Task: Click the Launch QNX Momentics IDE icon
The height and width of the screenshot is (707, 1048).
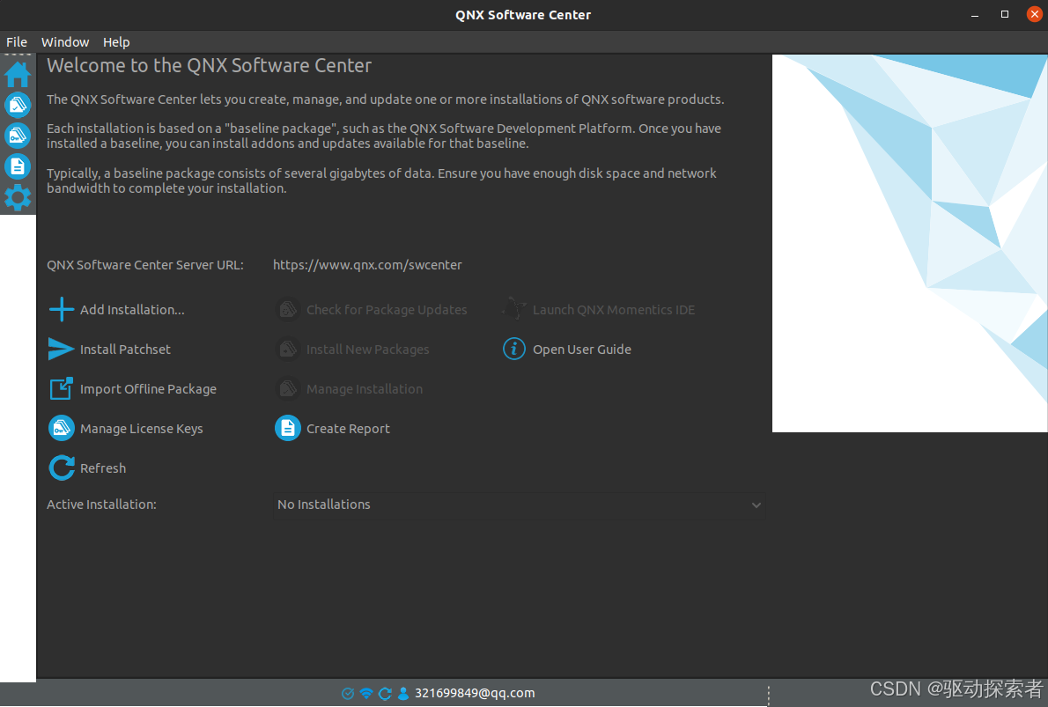Action: pyautogui.click(x=514, y=309)
